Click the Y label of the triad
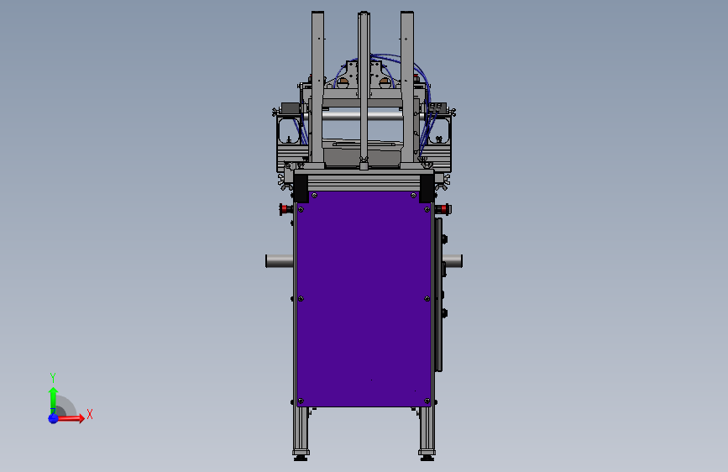728x472 pixels. [53, 378]
